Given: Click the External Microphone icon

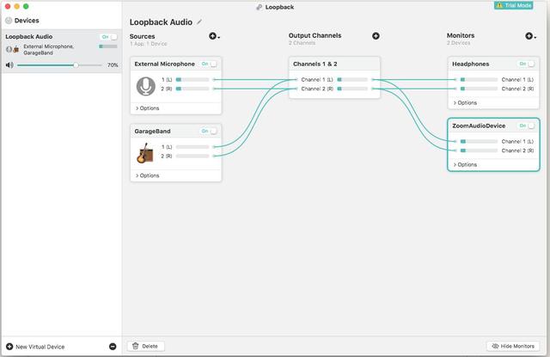Looking at the screenshot, I should (x=145, y=86).
